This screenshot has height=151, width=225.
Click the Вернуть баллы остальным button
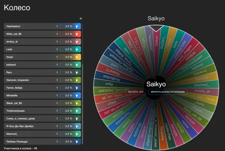pyautogui.click(x=168, y=92)
